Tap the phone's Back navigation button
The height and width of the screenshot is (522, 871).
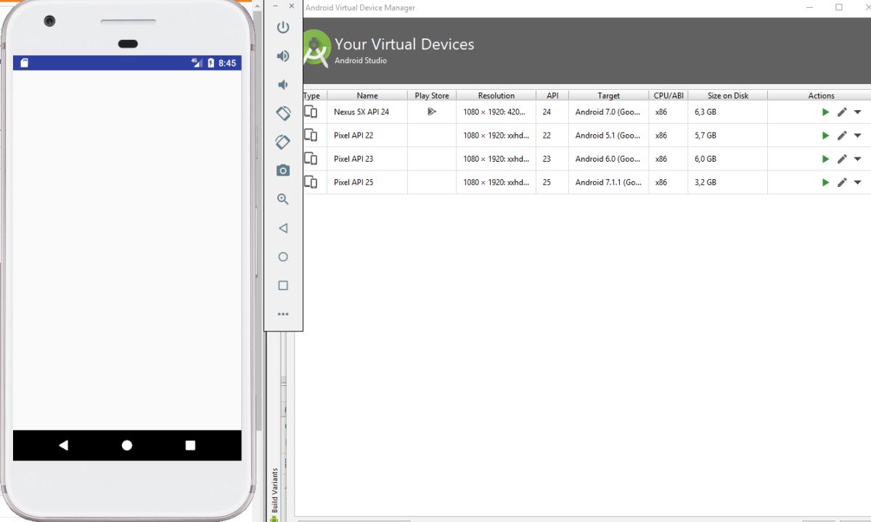pyautogui.click(x=63, y=445)
